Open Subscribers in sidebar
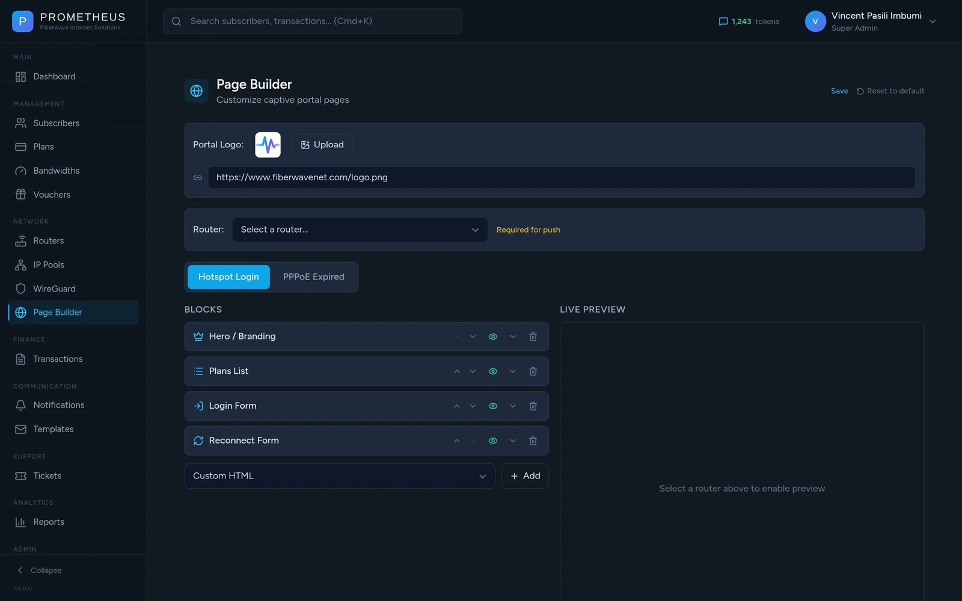The height and width of the screenshot is (601, 962). pos(73,123)
